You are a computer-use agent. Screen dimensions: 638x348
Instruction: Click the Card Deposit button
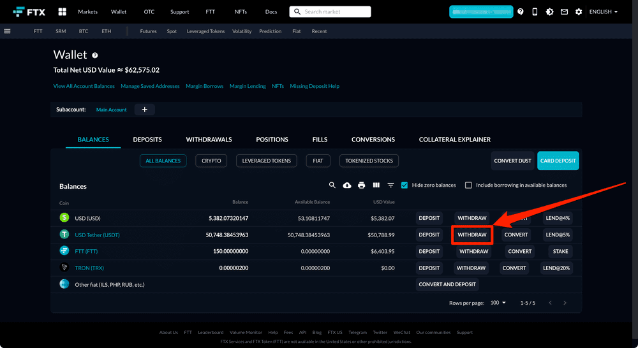[558, 161]
